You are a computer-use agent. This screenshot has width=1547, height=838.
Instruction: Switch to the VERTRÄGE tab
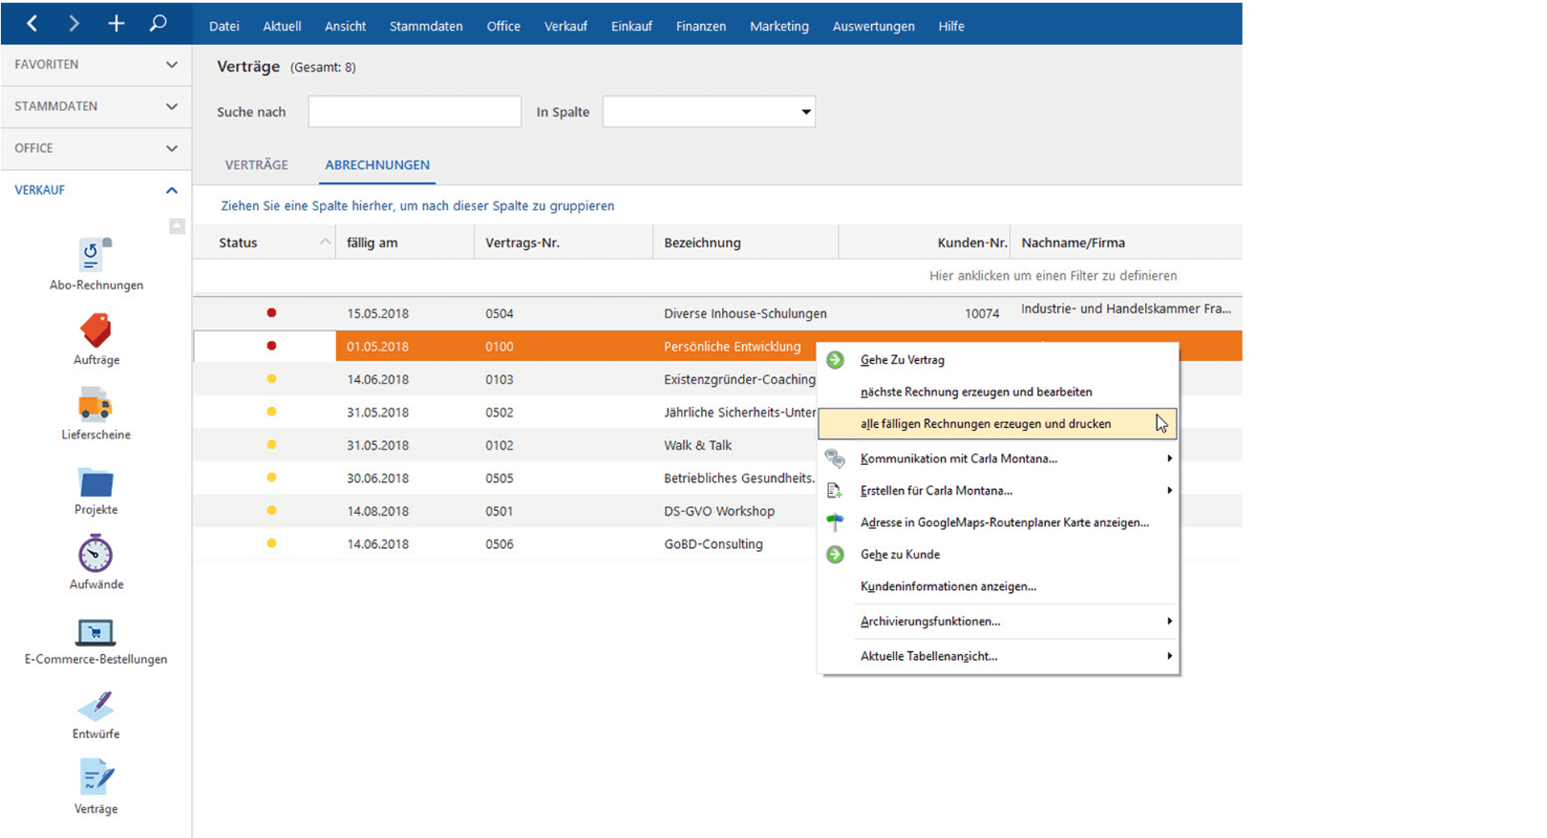pos(256,164)
